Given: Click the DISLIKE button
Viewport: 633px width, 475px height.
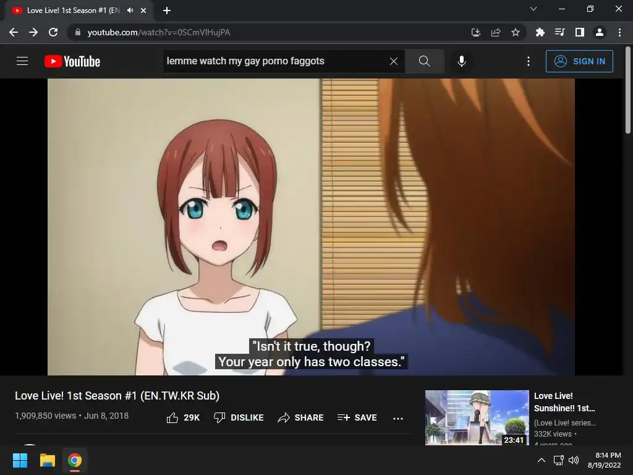Looking at the screenshot, I should tap(239, 417).
